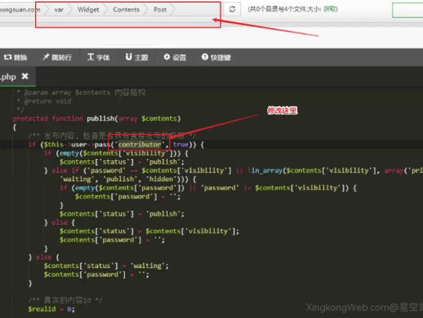Open the 跳转行 (go to line) tool
The height and width of the screenshot is (318, 423).
[x=57, y=58]
